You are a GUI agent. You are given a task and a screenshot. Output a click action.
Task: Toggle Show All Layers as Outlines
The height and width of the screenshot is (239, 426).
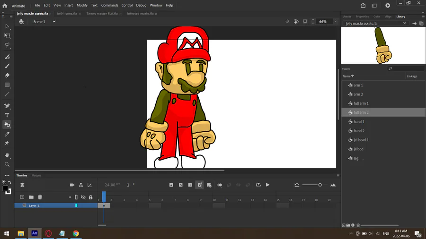[x=76, y=197]
